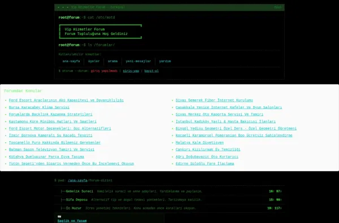This screenshot has width=339, height=223.
Task: Open Kocaeli Karamürsel Pomeranian Boo topic
Action: click(234, 135)
